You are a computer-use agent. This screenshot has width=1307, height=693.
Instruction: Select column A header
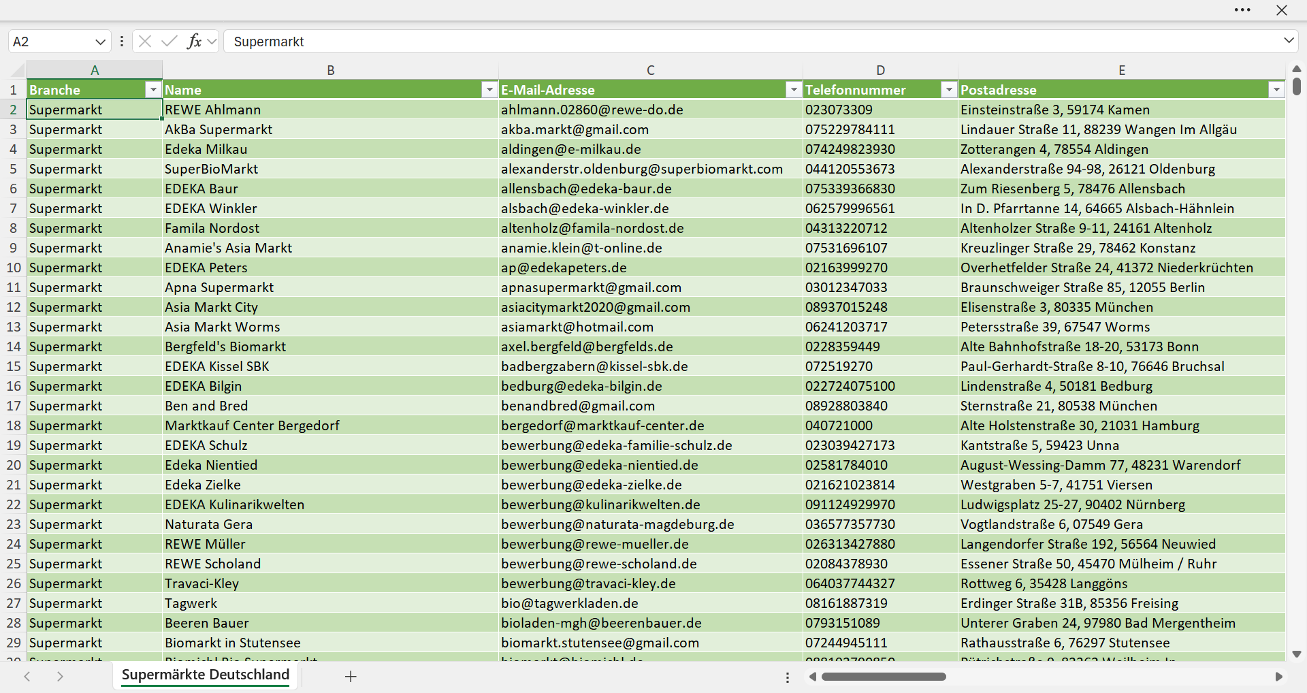point(95,70)
